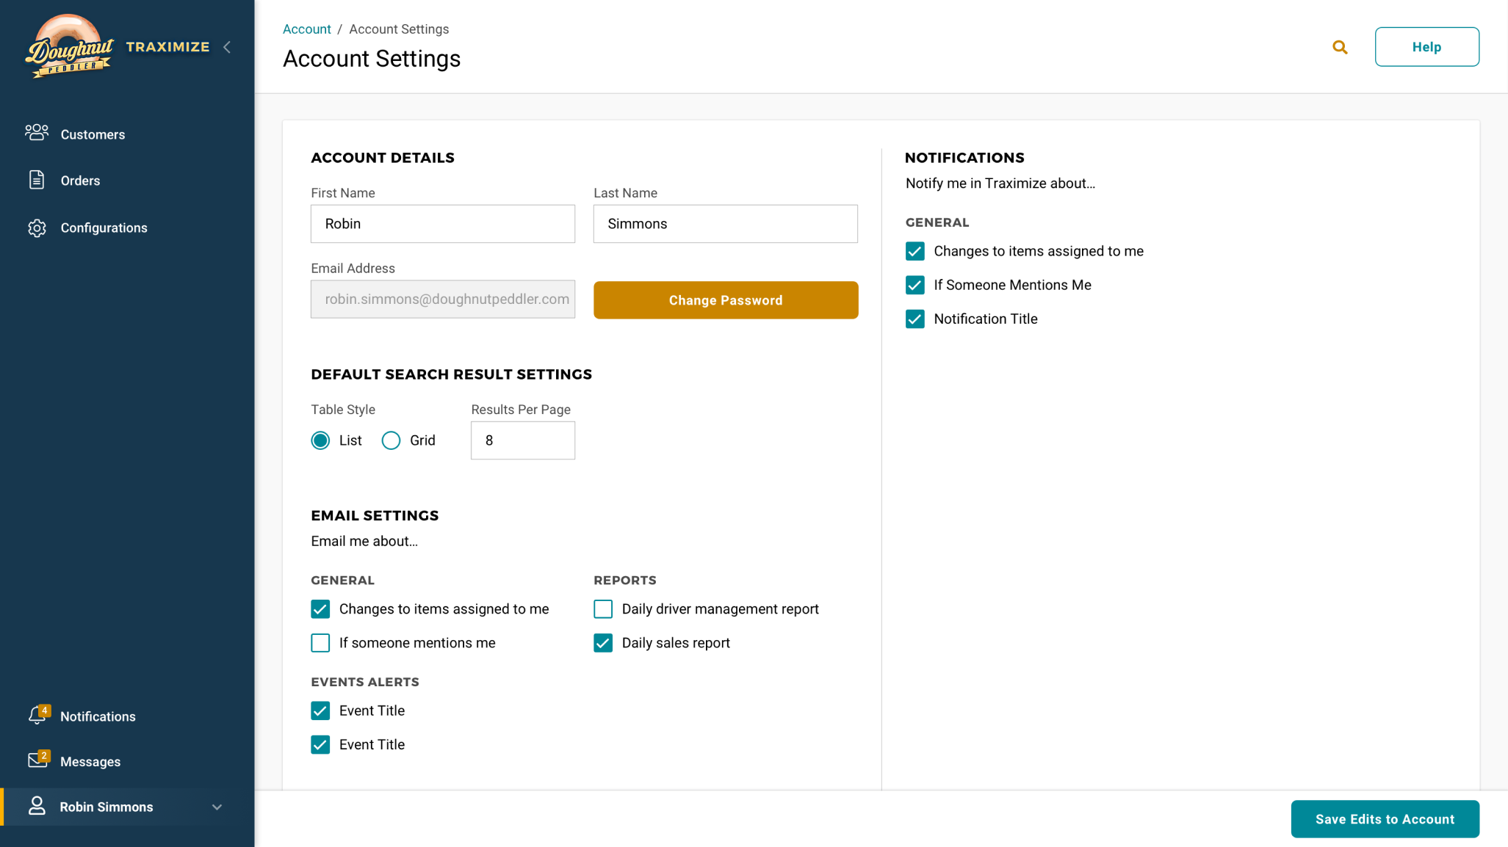The width and height of the screenshot is (1508, 847).
Task: Click Save Edits to Account
Action: 1385,819
